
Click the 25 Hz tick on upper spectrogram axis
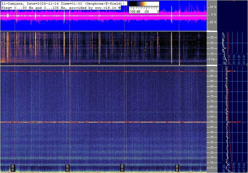pos(212,37)
